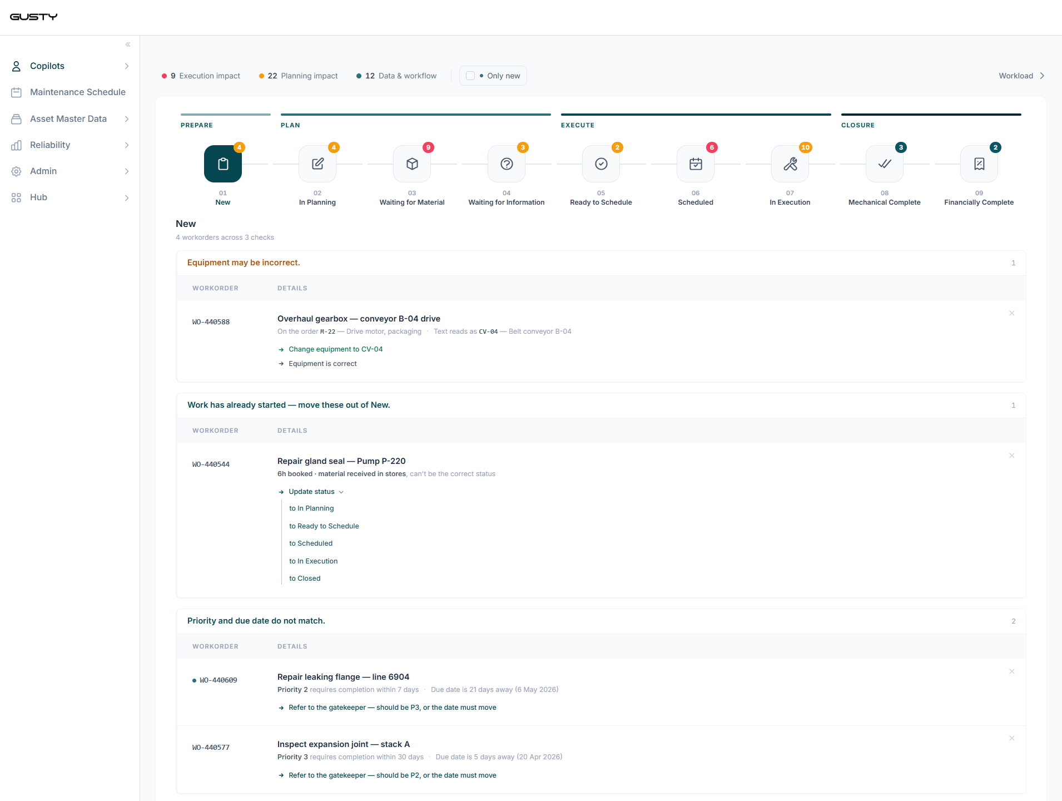
Task: Click the Equipment may be incorrect header
Action: [x=244, y=263]
